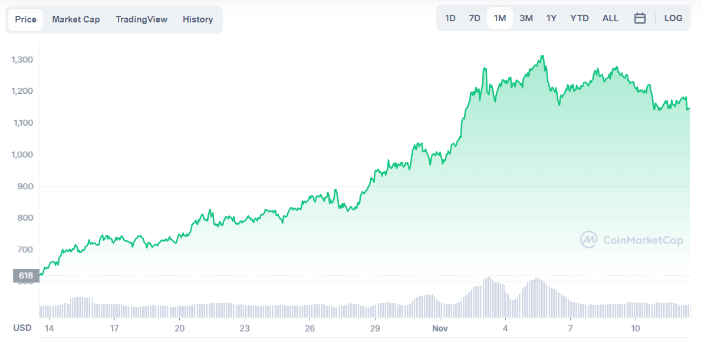Click the CoinMarketCap watermark logo

click(631, 239)
